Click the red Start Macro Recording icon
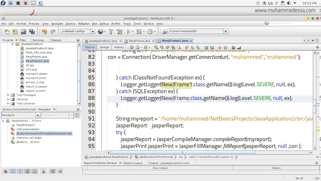 220,47
